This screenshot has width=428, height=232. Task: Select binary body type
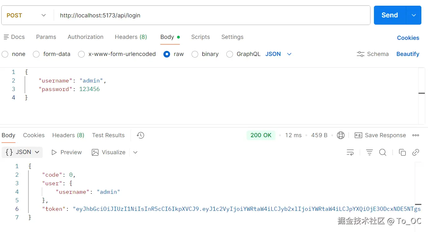[205, 54]
